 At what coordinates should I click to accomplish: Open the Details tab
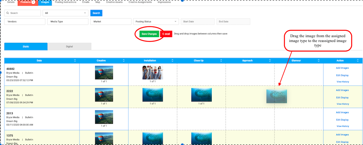(11, 2)
